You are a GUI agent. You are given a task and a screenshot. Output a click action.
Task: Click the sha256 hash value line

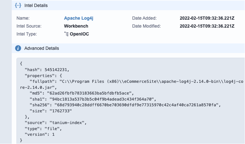click(x=125, y=105)
